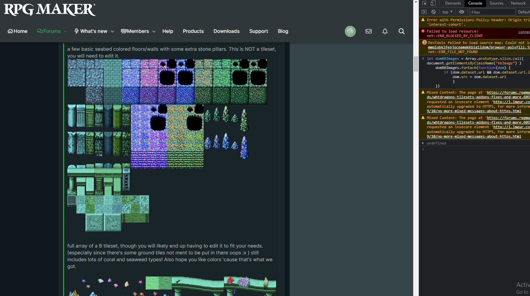Open the 'top' JavaScript context dropdown
The width and height of the screenshot is (530, 296).
[447, 12]
